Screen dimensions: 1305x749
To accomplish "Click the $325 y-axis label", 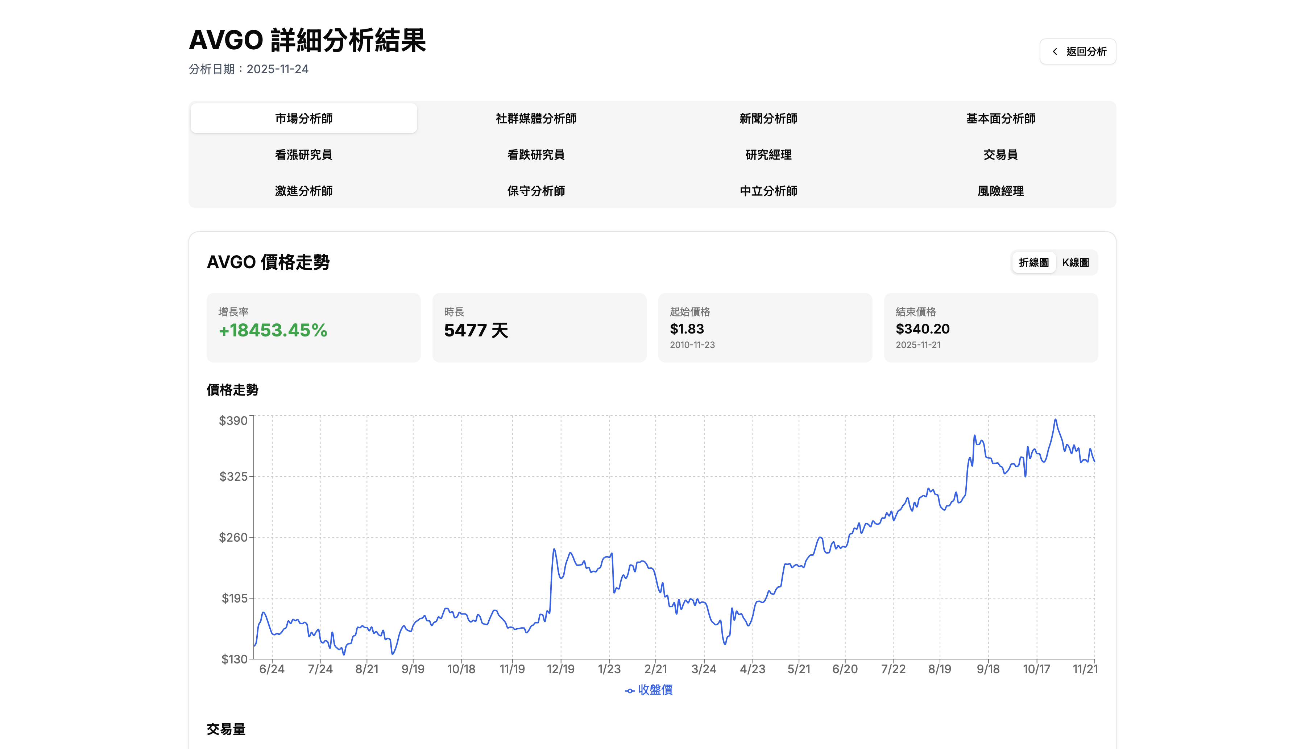I will (233, 477).
